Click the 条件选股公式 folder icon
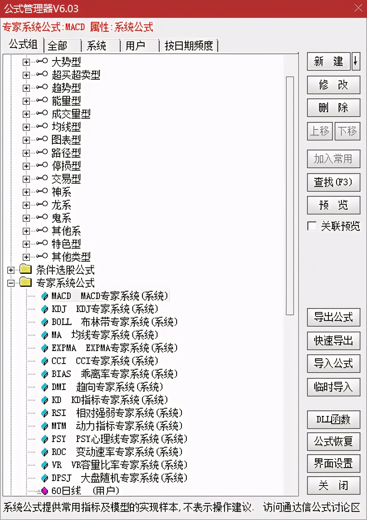Viewport: 367px width, 520px height. point(25,270)
